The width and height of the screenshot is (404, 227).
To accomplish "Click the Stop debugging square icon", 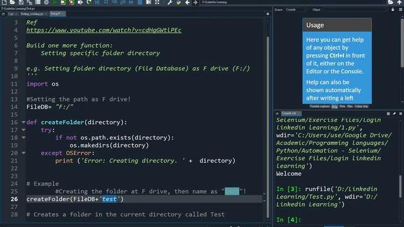I will [140, 2].
